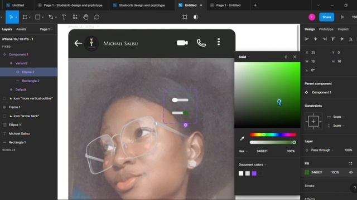Click the vertical more dots in design

coord(219,42)
